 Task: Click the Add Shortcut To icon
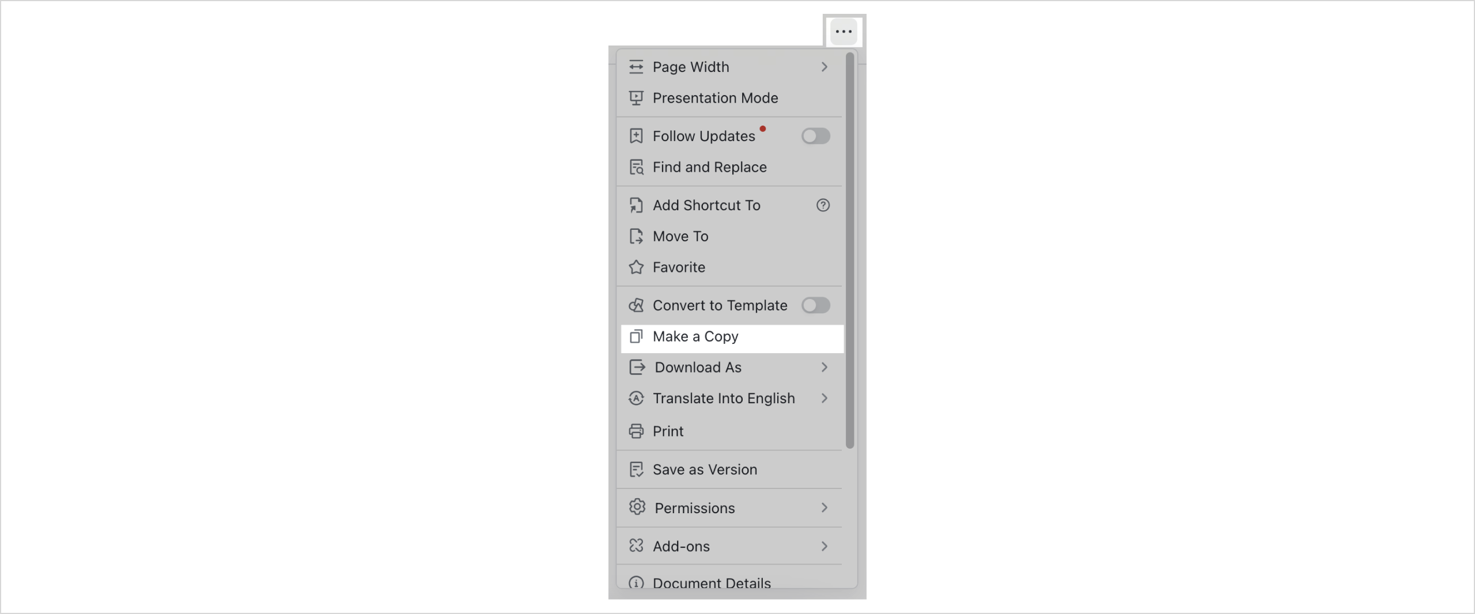coord(637,206)
